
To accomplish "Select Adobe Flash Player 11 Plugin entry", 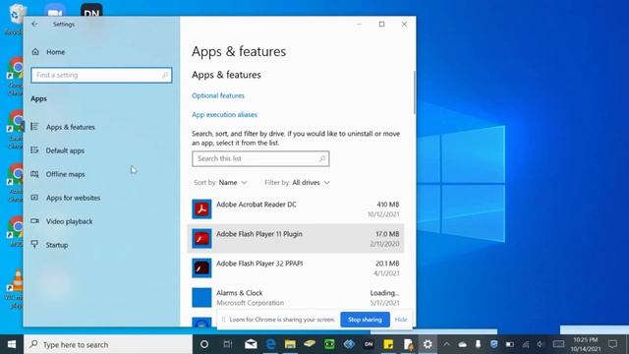I will tap(296, 238).
